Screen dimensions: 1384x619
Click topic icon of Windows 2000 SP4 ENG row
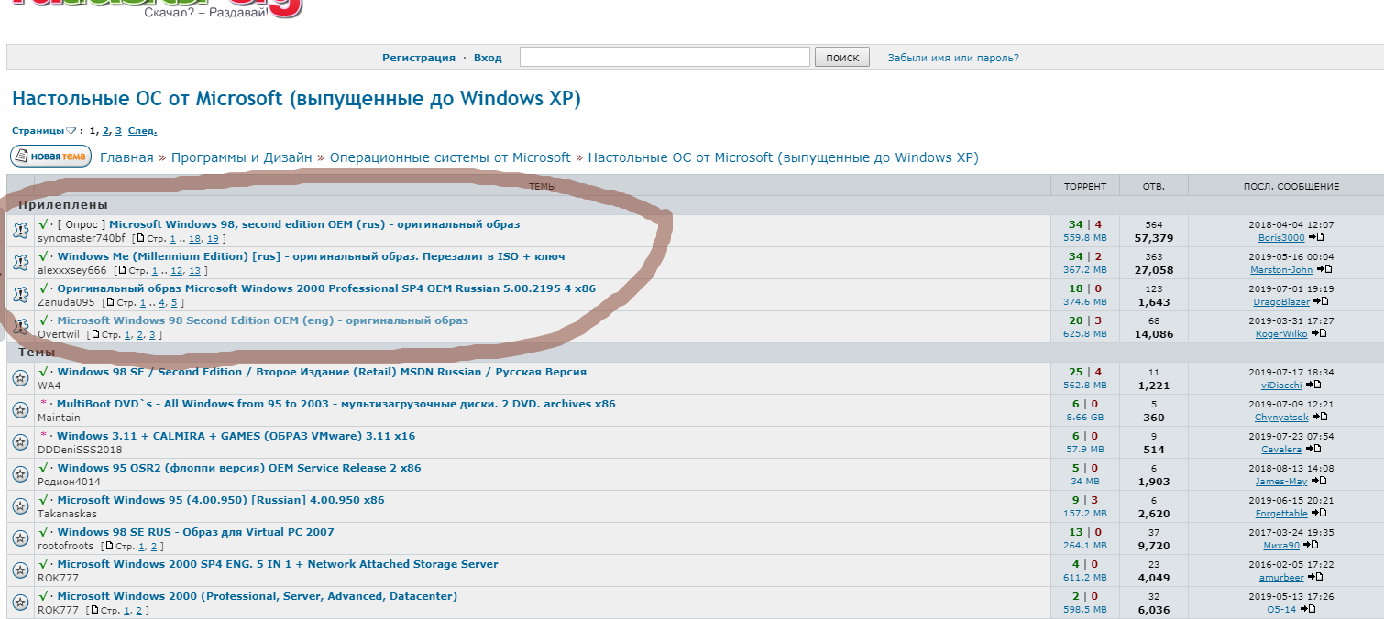click(20, 570)
